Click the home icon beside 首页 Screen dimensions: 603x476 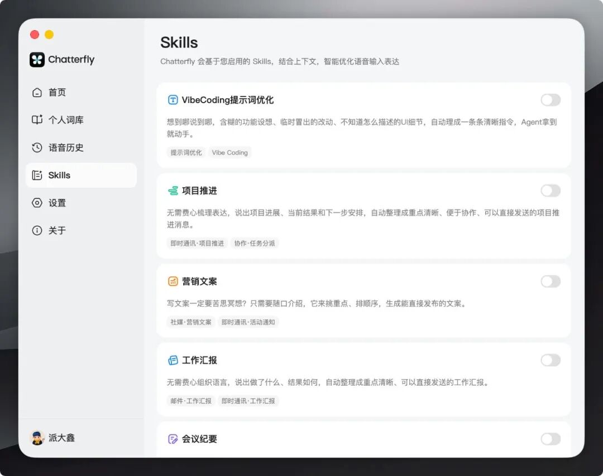coord(37,93)
